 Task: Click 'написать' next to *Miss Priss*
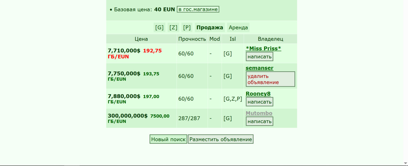[259, 57]
